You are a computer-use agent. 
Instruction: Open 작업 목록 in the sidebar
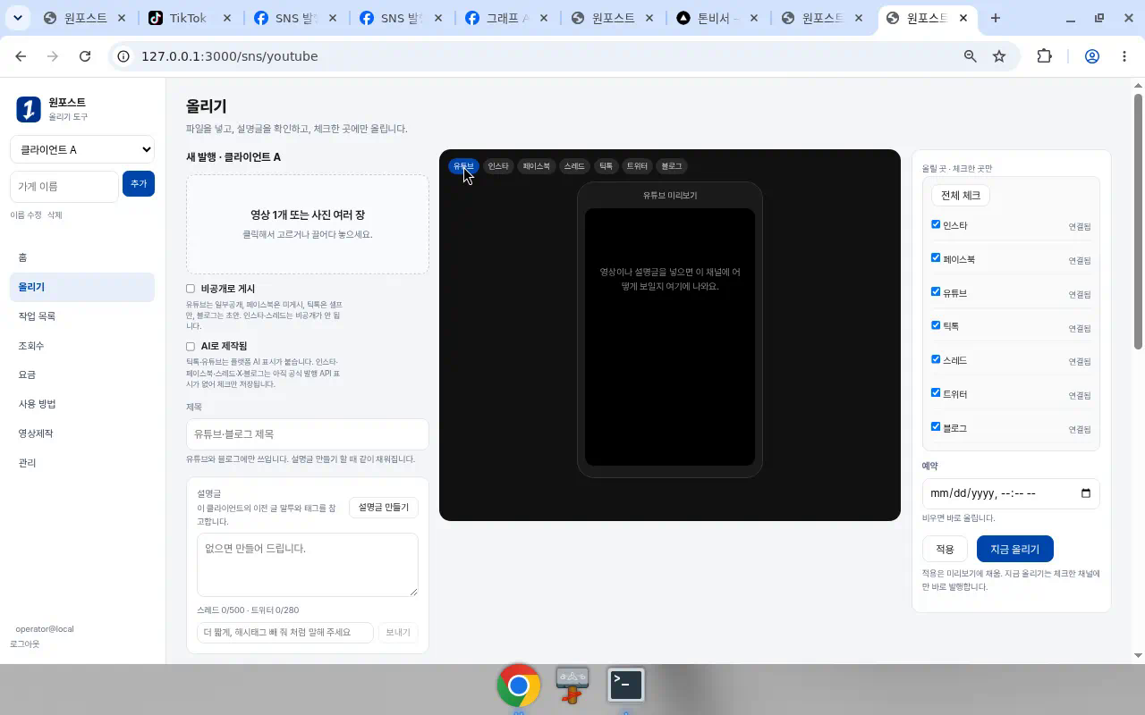(82, 316)
